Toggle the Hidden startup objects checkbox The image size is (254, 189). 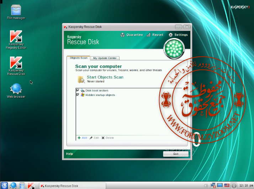point(78,94)
